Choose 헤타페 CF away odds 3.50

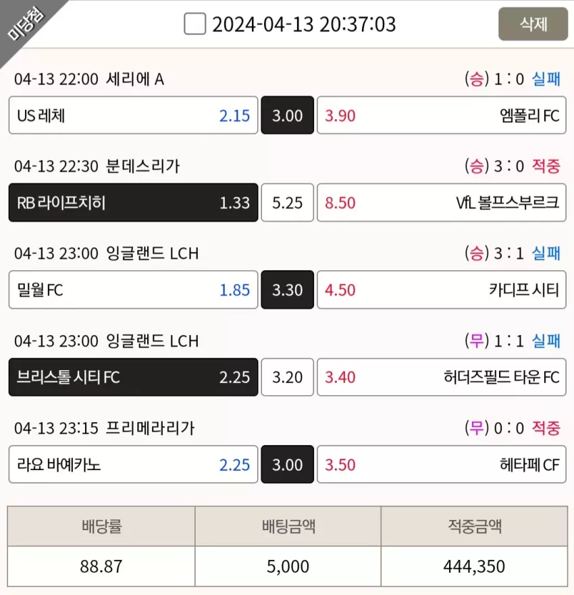[x=442, y=464]
